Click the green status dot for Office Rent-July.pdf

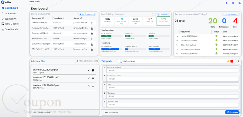tap(217, 45)
